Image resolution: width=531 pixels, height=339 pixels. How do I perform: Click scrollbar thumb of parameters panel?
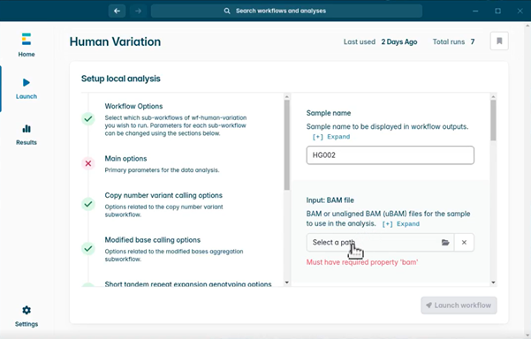[x=493, y=120]
